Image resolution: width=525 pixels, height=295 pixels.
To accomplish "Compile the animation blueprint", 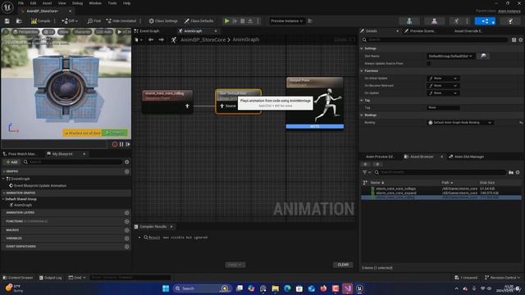I will (40, 21).
